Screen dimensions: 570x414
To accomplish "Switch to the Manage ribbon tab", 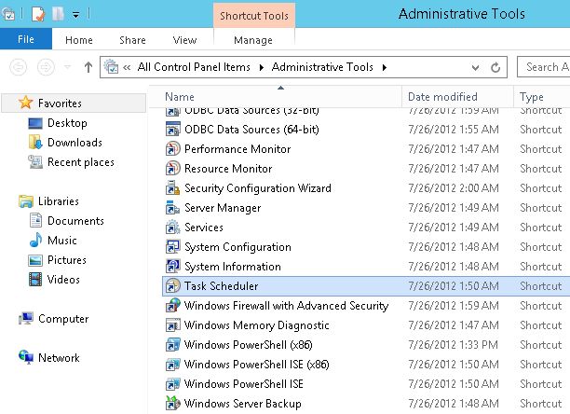I will coord(253,40).
